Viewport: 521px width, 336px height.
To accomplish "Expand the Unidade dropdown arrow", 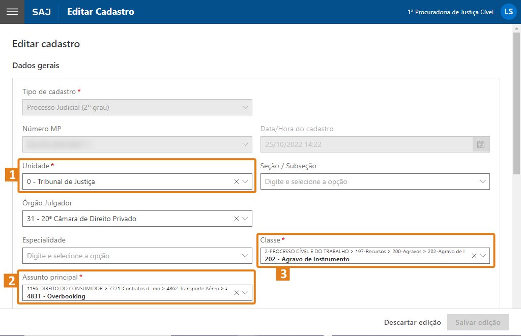I will click(245, 181).
